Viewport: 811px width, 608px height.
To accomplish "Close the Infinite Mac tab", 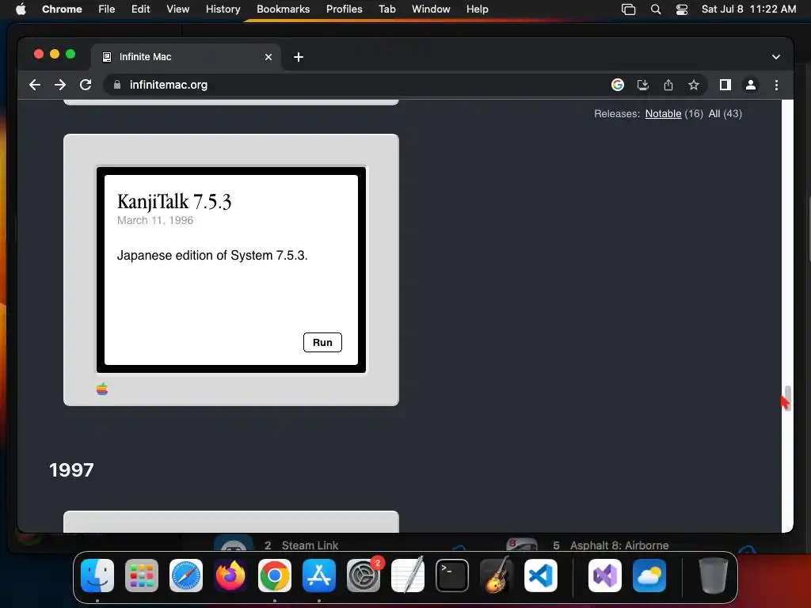I will 268,57.
